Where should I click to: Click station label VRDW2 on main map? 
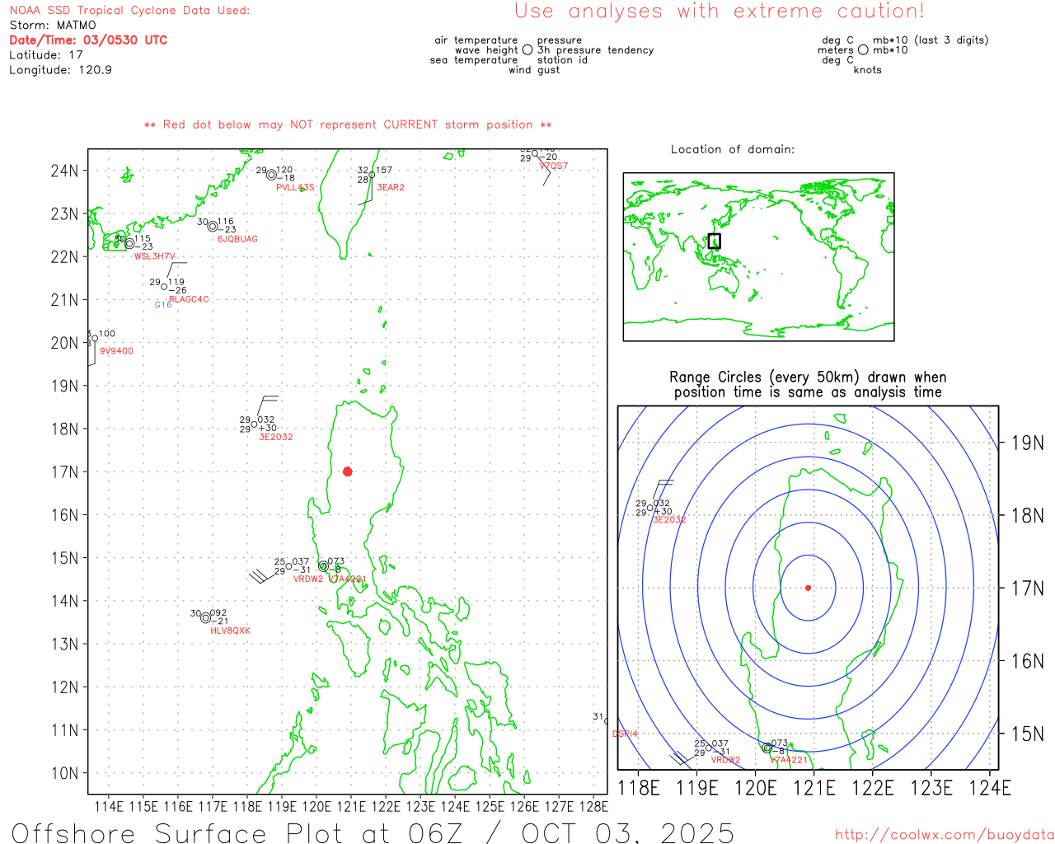[x=308, y=579]
